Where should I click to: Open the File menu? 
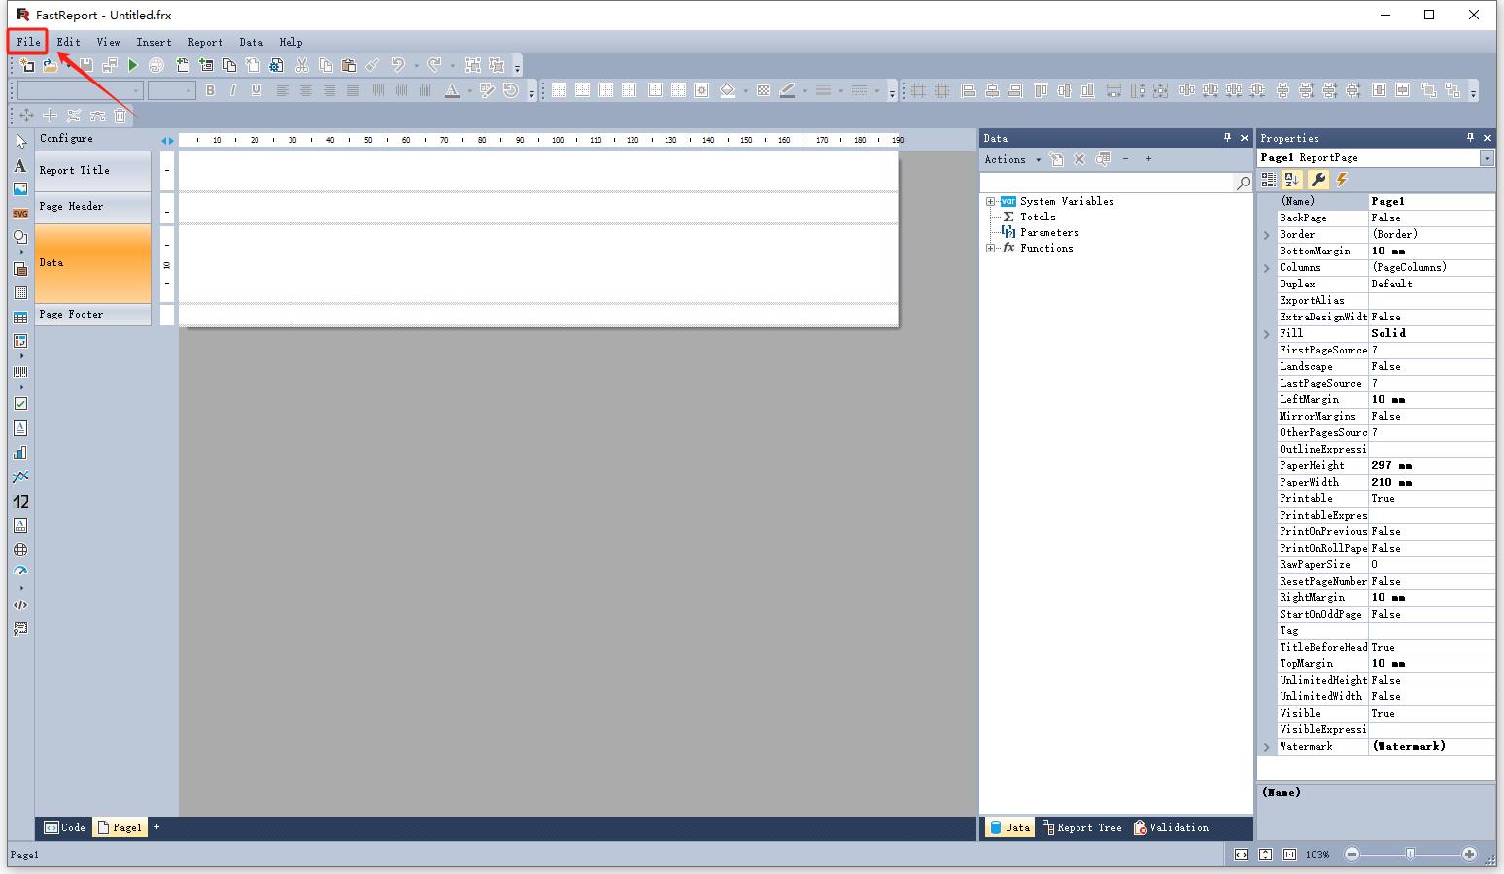tap(28, 42)
